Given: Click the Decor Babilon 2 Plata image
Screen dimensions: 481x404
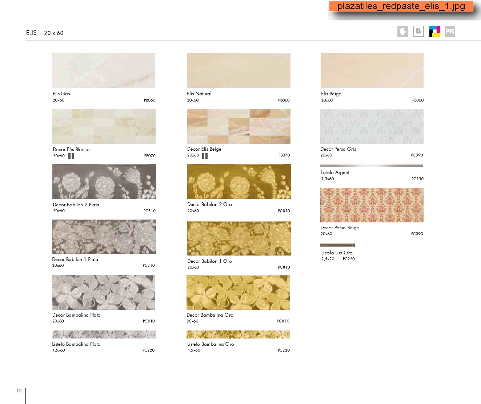Looking at the screenshot, I should (x=104, y=182).
